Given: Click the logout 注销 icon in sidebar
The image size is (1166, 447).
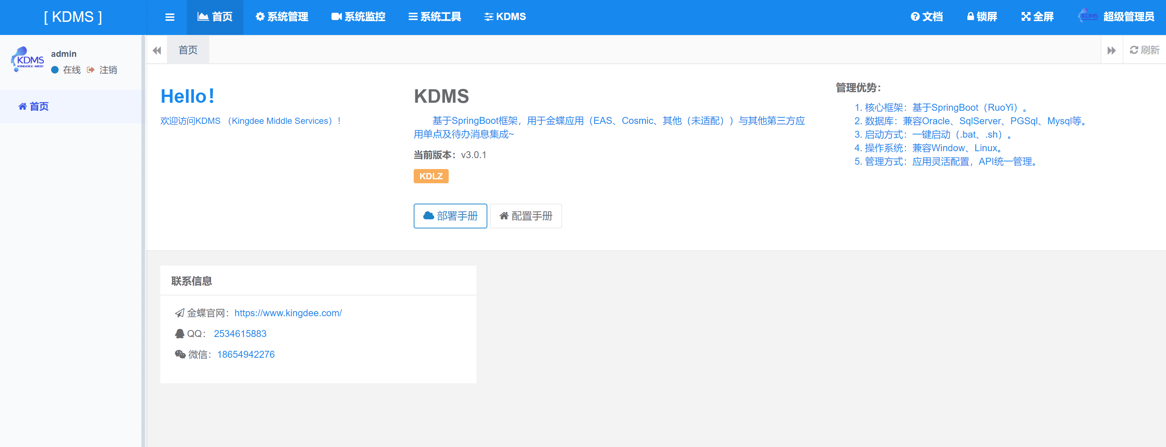Looking at the screenshot, I should (91, 70).
